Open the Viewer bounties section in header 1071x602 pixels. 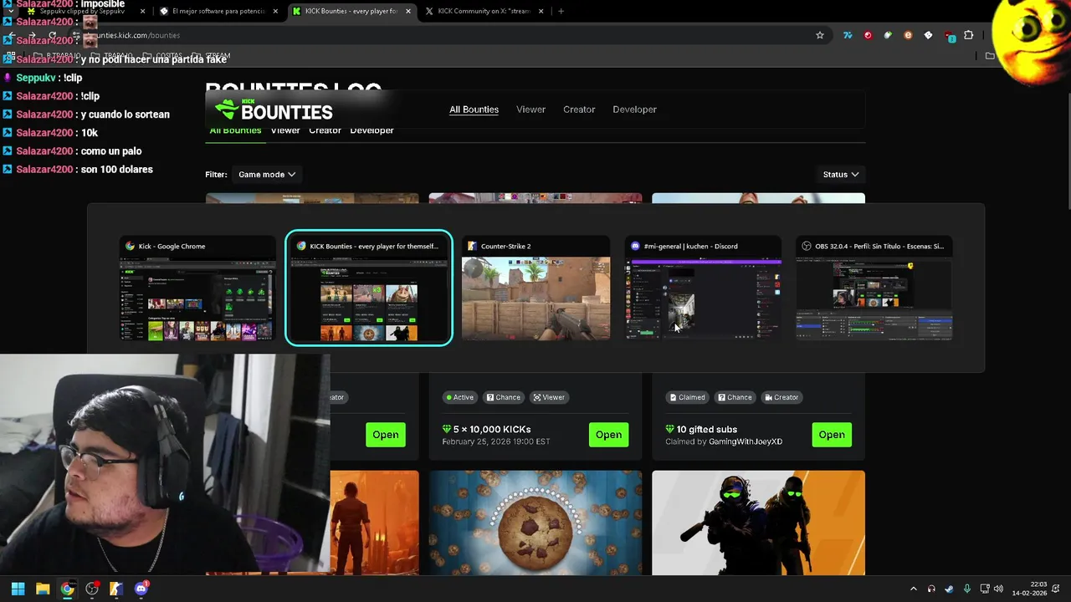tap(530, 110)
